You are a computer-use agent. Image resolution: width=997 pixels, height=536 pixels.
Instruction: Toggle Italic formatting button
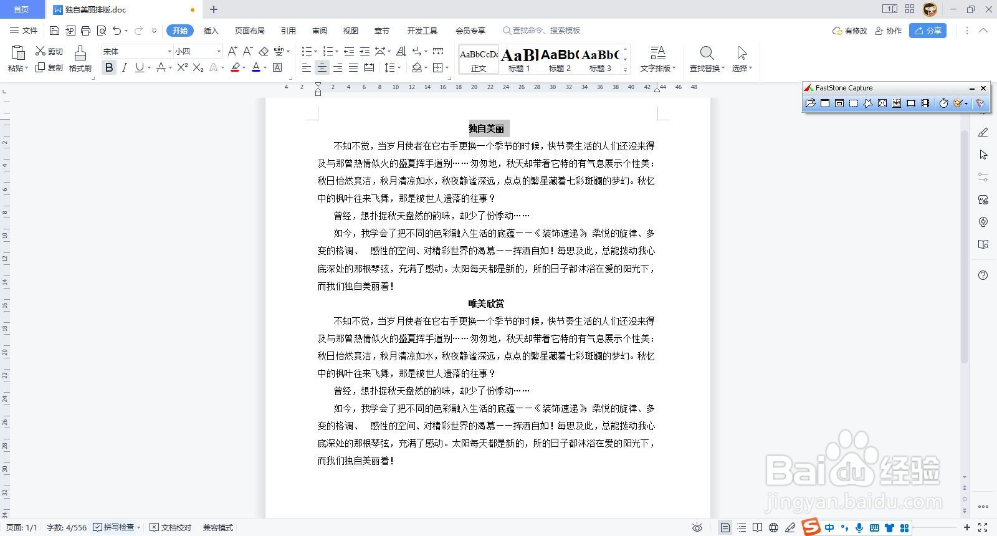[x=124, y=67]
